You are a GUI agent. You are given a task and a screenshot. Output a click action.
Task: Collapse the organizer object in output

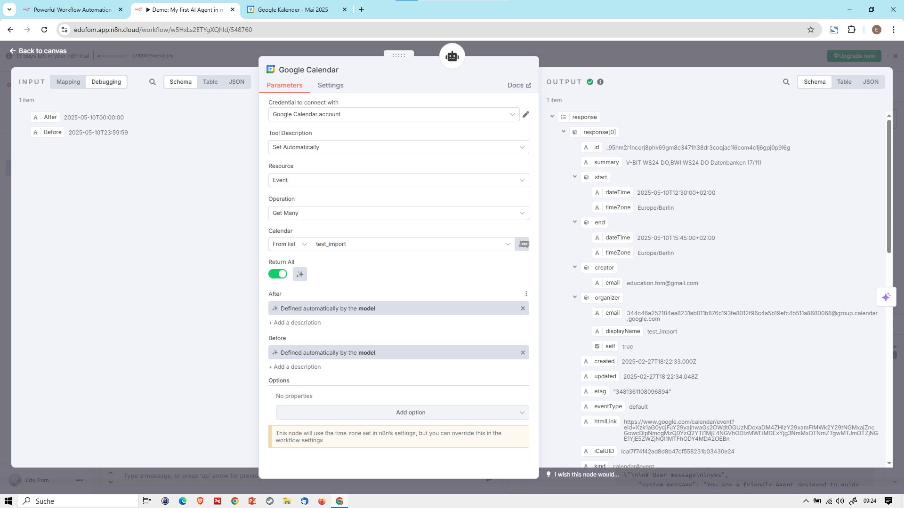575,297
